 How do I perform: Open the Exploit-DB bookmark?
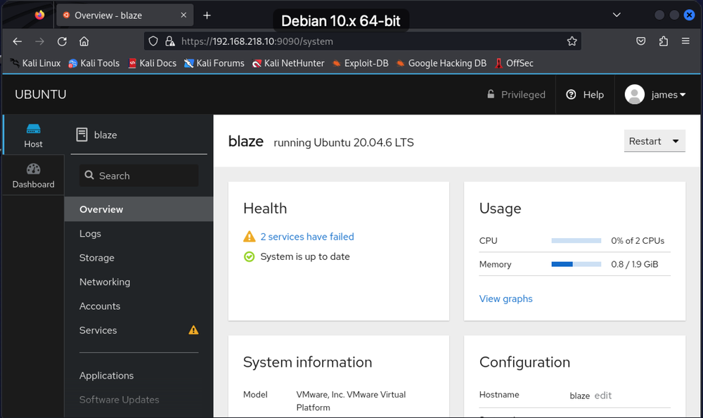360,63
